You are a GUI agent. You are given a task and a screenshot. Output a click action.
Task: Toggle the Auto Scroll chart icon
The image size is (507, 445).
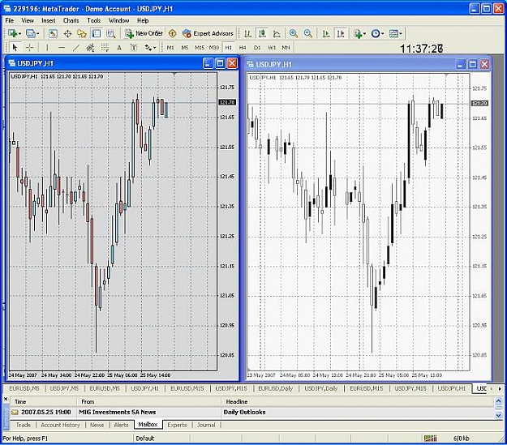(326, 33)
